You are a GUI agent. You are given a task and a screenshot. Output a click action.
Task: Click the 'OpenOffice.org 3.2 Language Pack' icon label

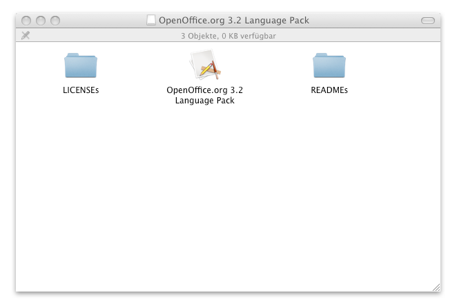click(x=205, y=95)
